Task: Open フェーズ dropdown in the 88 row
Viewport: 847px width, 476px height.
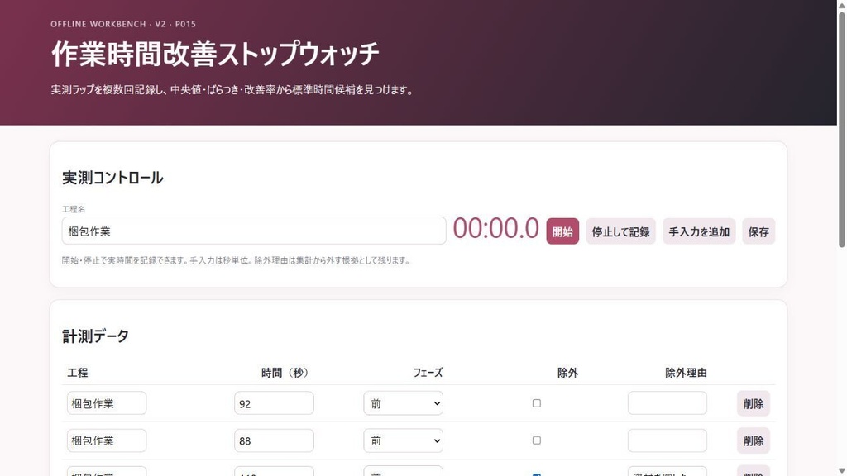Action: [x=404, y=440]
